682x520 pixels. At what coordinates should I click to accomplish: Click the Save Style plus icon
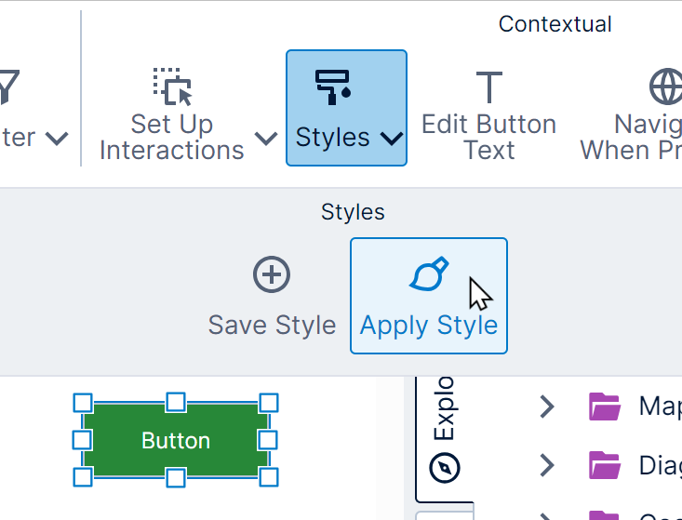pos(272,275)
